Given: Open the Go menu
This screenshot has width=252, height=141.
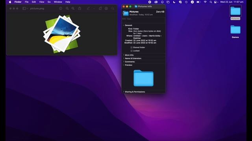Looking at the screenshot, I should click(49, 2).
